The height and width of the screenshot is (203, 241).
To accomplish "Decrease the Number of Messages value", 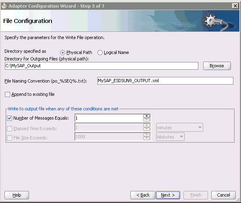I will [x=146, y=120].
